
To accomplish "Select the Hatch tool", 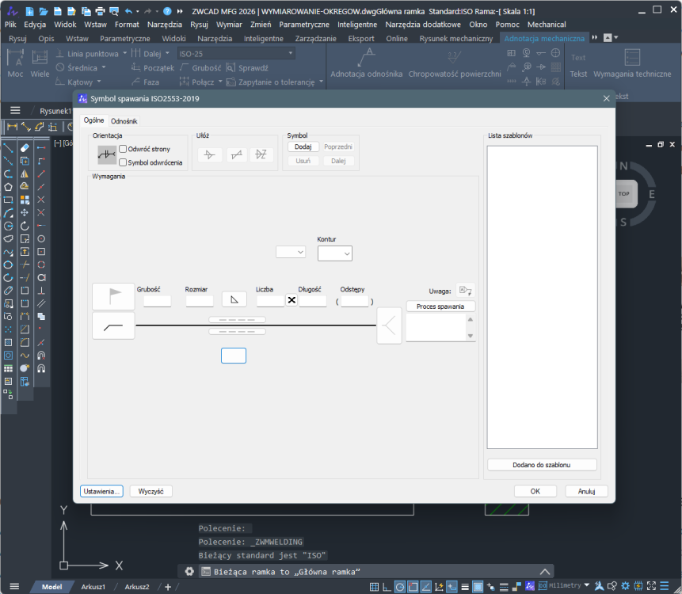I will click(8, 343).
